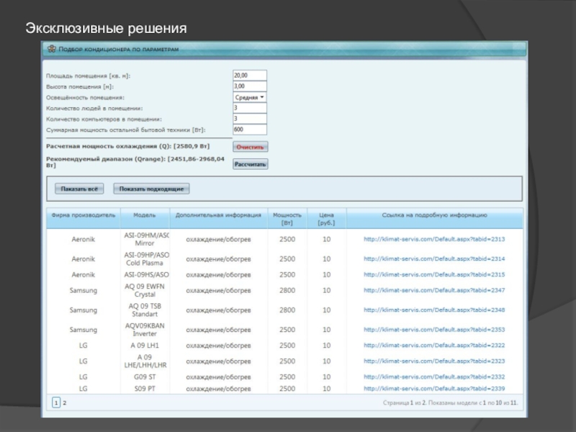The height and width of the screenshot is (432, 576).
Task: Open link ending tabid=2347
Action: pyautogui.click(x=434, y=290)
